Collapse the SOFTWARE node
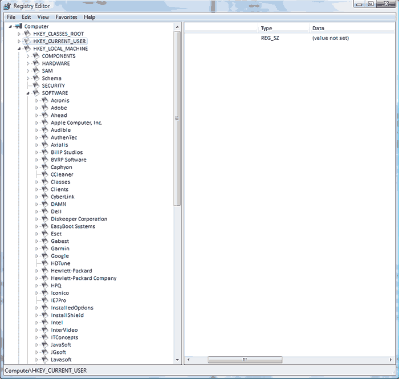 (28, 93)
